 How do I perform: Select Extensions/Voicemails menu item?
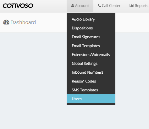pyautogui.click(x=91, y=55)
